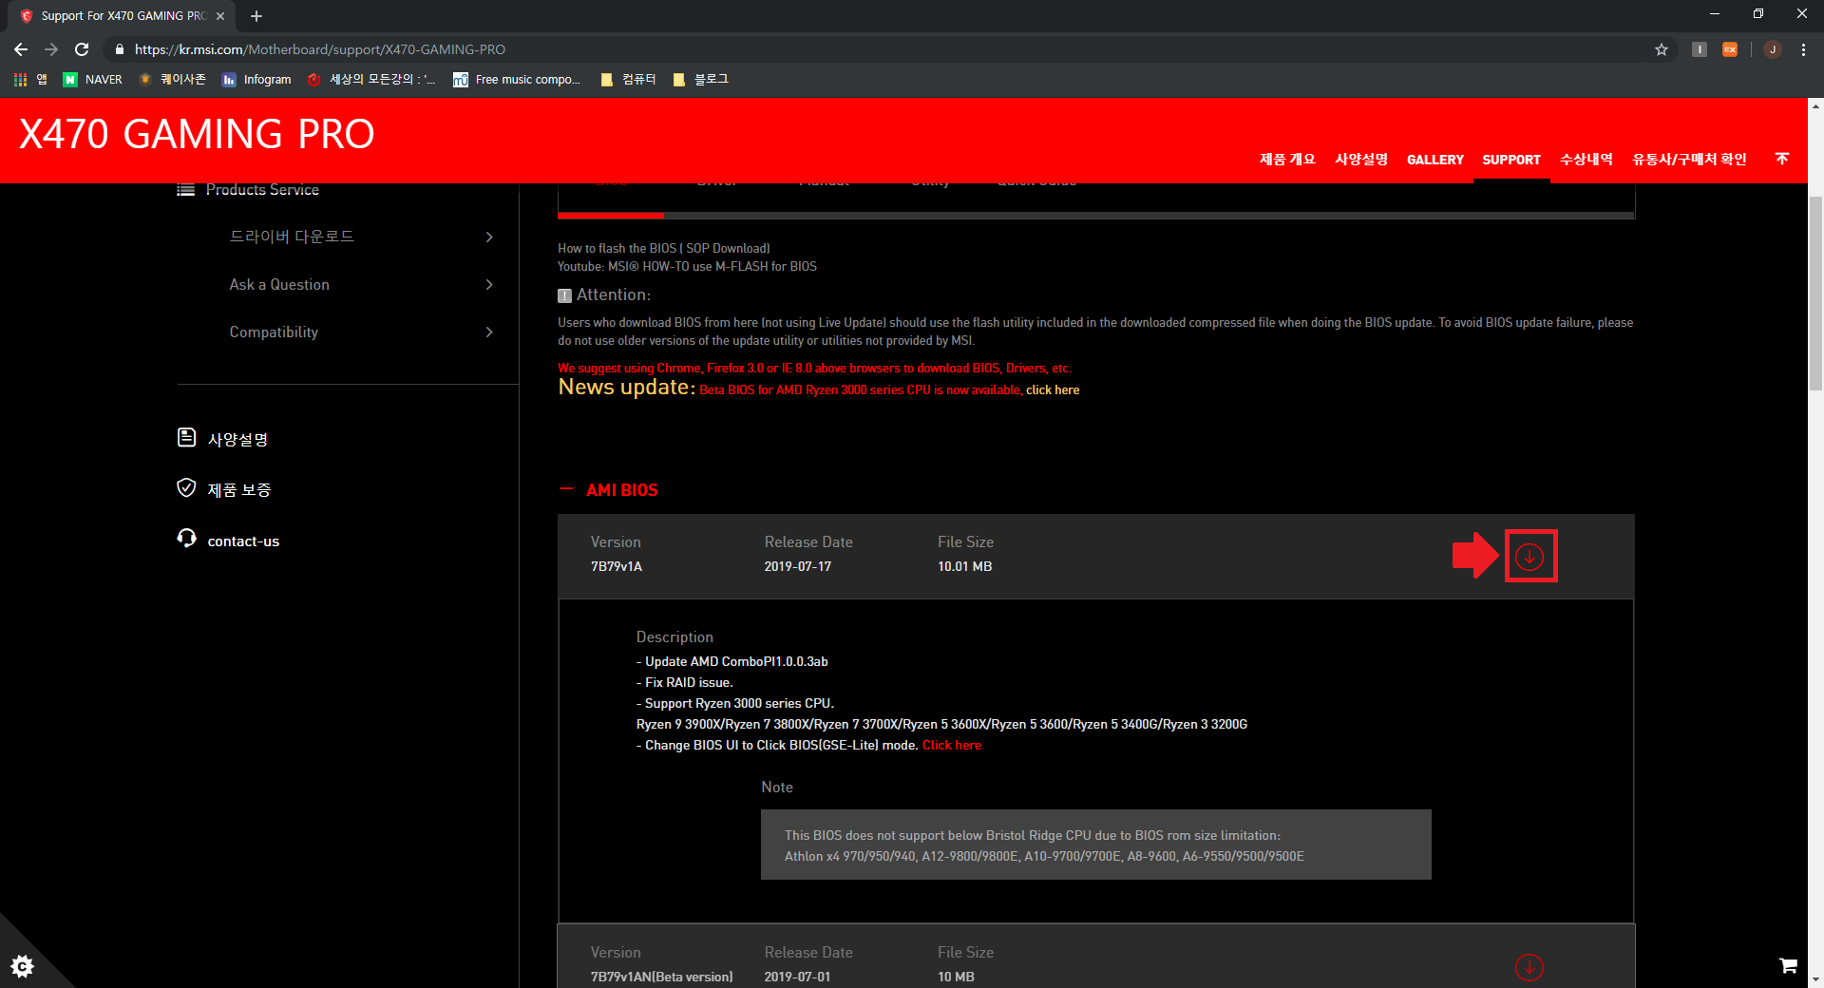Reload the page

pyautogui.click(x=82, y=49)
